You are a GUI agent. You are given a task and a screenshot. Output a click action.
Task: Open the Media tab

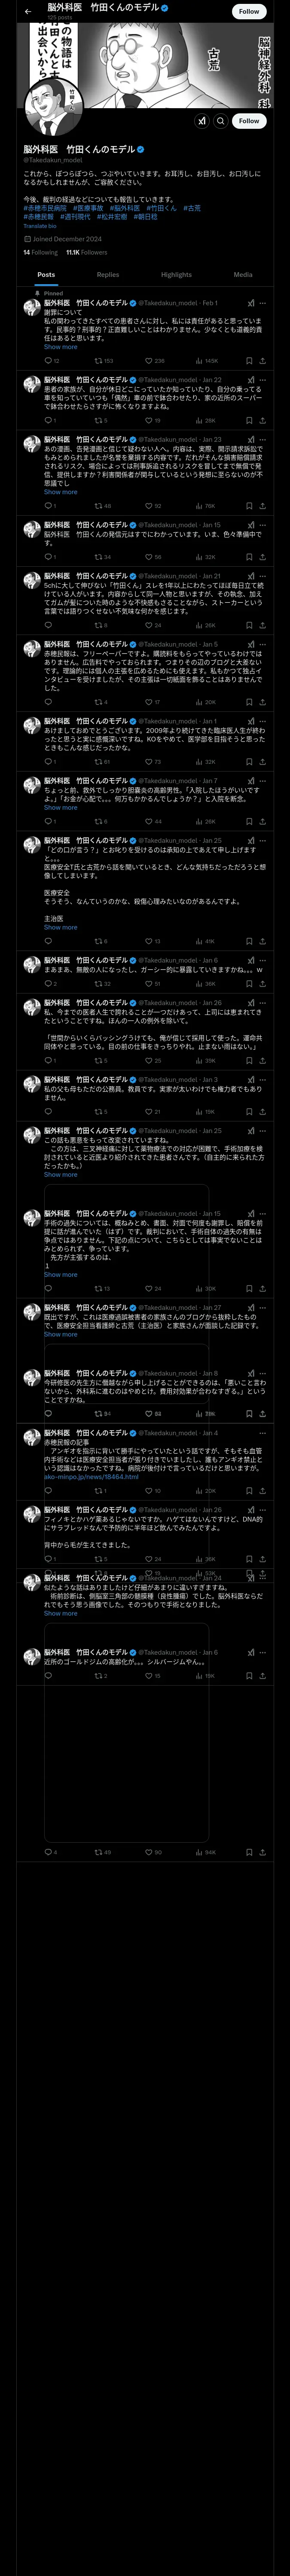tap(243, 274)
